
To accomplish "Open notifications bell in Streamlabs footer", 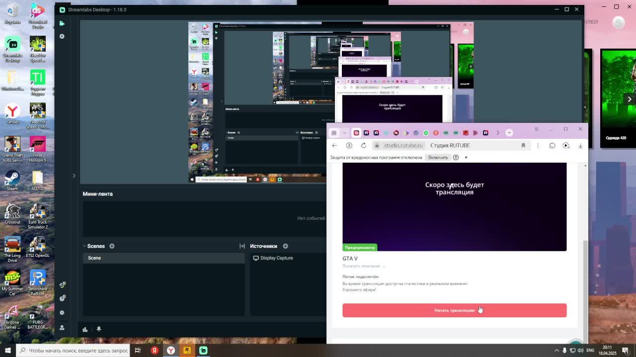I will point(99,329).
